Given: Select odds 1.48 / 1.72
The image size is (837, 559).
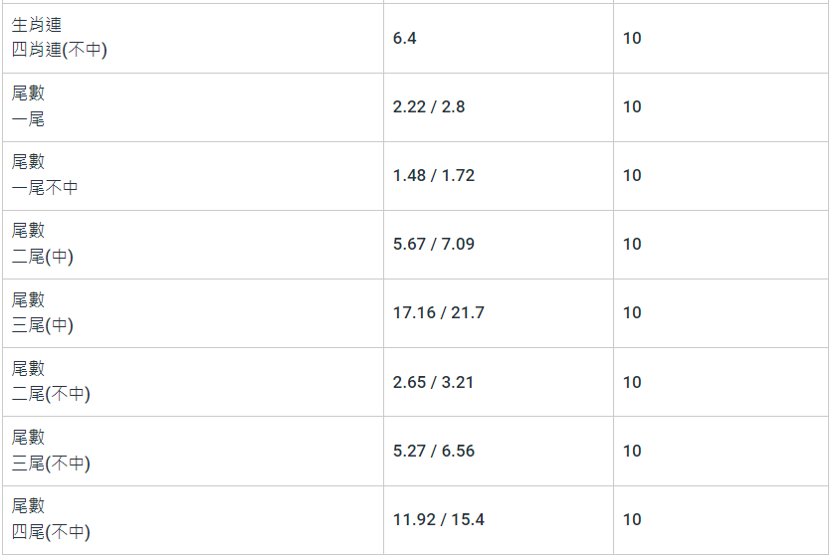Looking at the screenshot, I should tap(434, 175).
